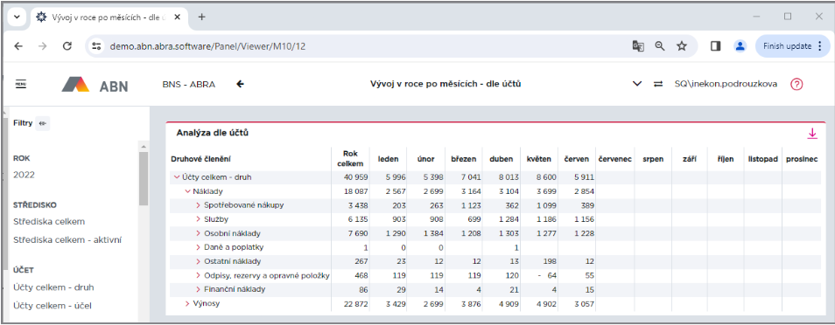Reload the page
The image size is (835, 325).
[x=67, y=46]
